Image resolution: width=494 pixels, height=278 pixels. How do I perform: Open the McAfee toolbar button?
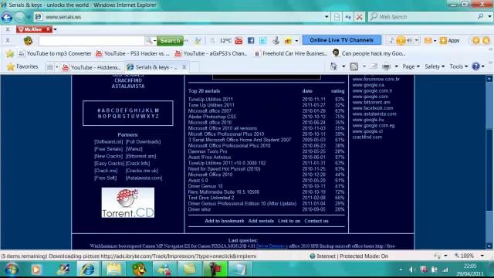click(34, 29)
